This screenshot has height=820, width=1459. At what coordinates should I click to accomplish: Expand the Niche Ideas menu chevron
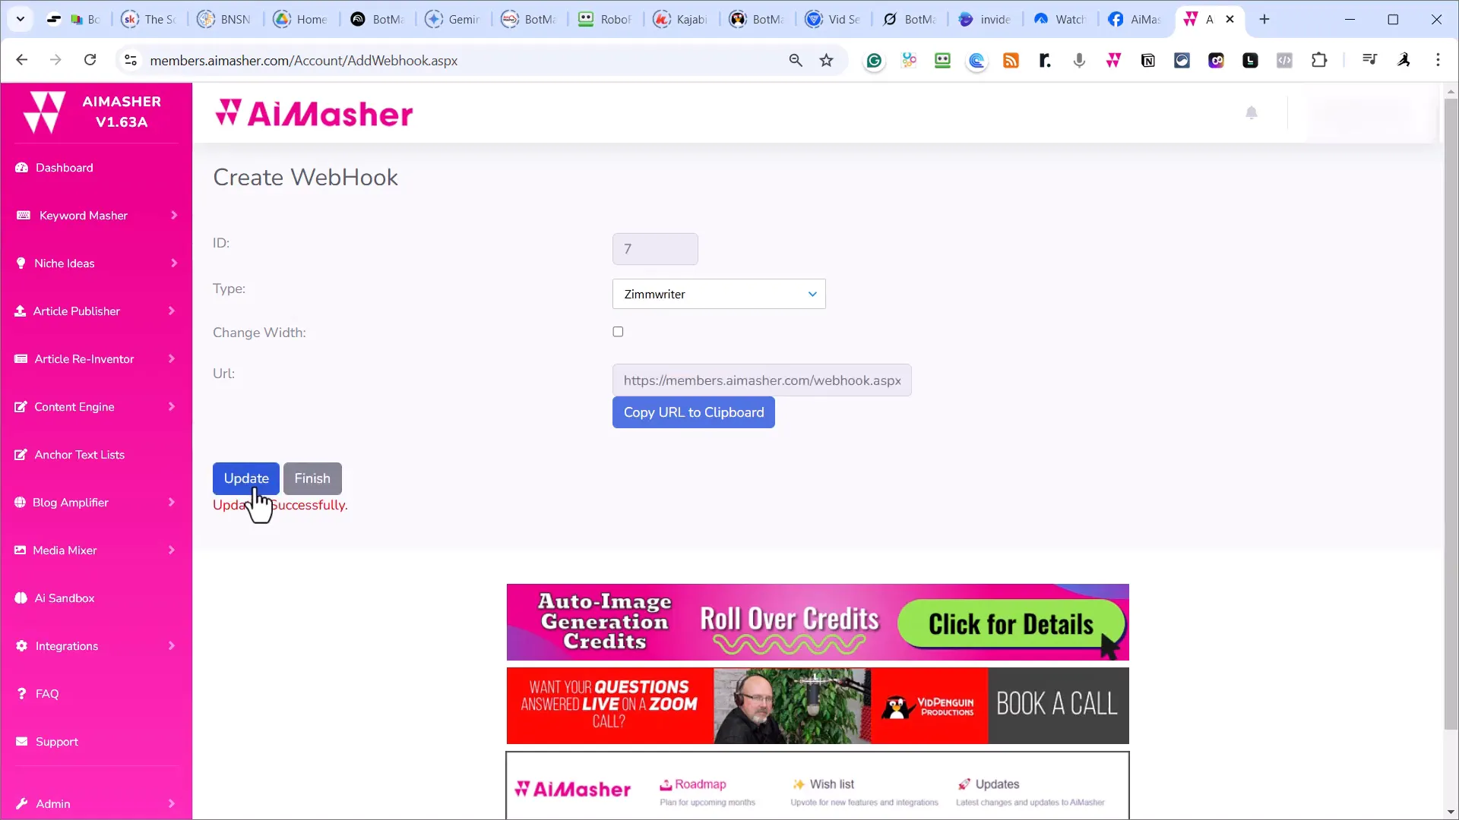pos(174,263)
